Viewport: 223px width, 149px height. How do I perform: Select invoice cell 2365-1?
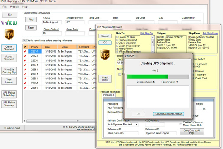(35, 88)
